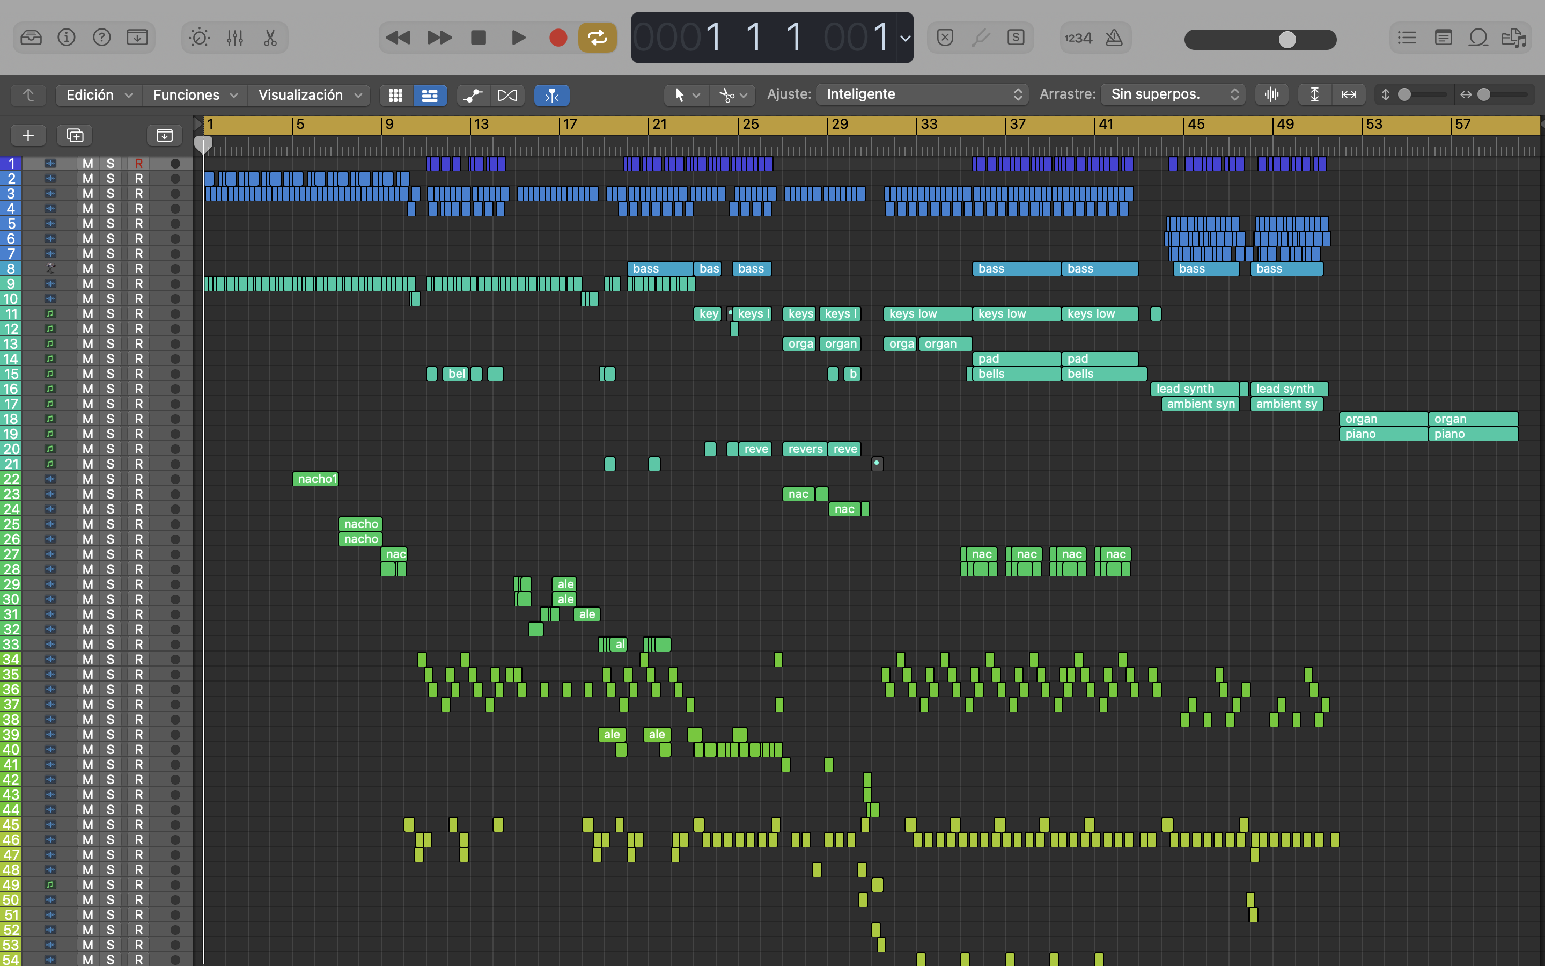The width and height of the screenshot is (1545, 966).
Task: Add a new track with plus button
Action: tap(28, 135)
